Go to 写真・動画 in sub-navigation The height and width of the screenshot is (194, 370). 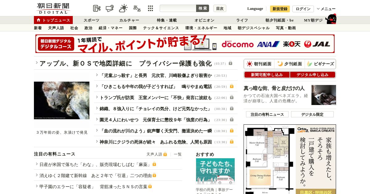tap(286, 28)
